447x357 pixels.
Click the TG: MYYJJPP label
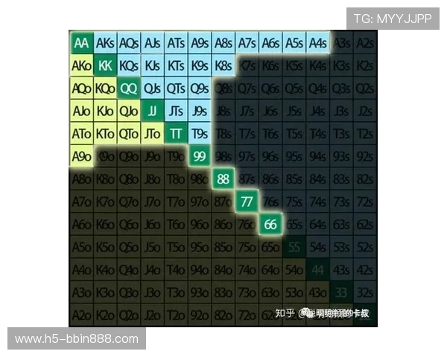point(392,19)
